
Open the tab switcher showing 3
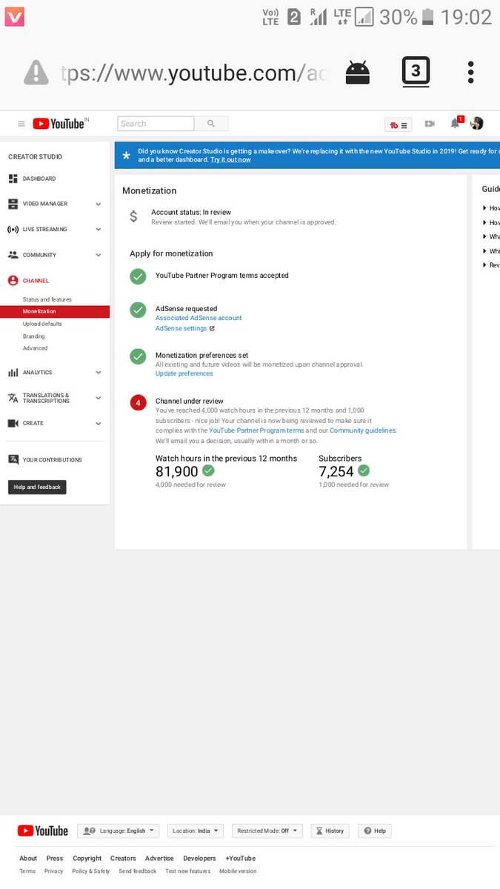(x=416, y=72)
